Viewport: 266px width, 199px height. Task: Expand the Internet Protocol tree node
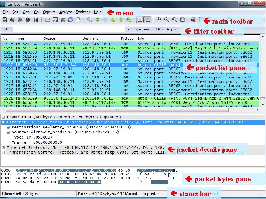3,147
